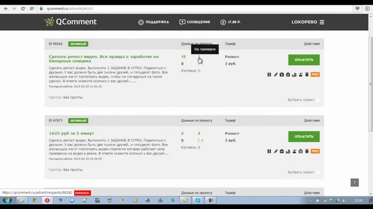Viewport: 373px width, 209px height.
Task: Click the browser heart bookmark icon
Action: coord(357,9)
